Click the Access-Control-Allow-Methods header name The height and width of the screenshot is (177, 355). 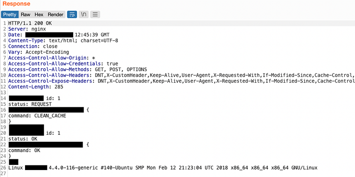point(49,69)
